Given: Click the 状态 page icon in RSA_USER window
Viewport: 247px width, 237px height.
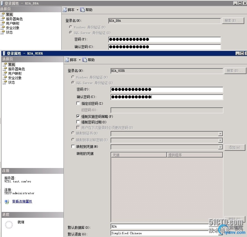Looking at the screenshot, I should pyautogui.click(x=5, y=82).
